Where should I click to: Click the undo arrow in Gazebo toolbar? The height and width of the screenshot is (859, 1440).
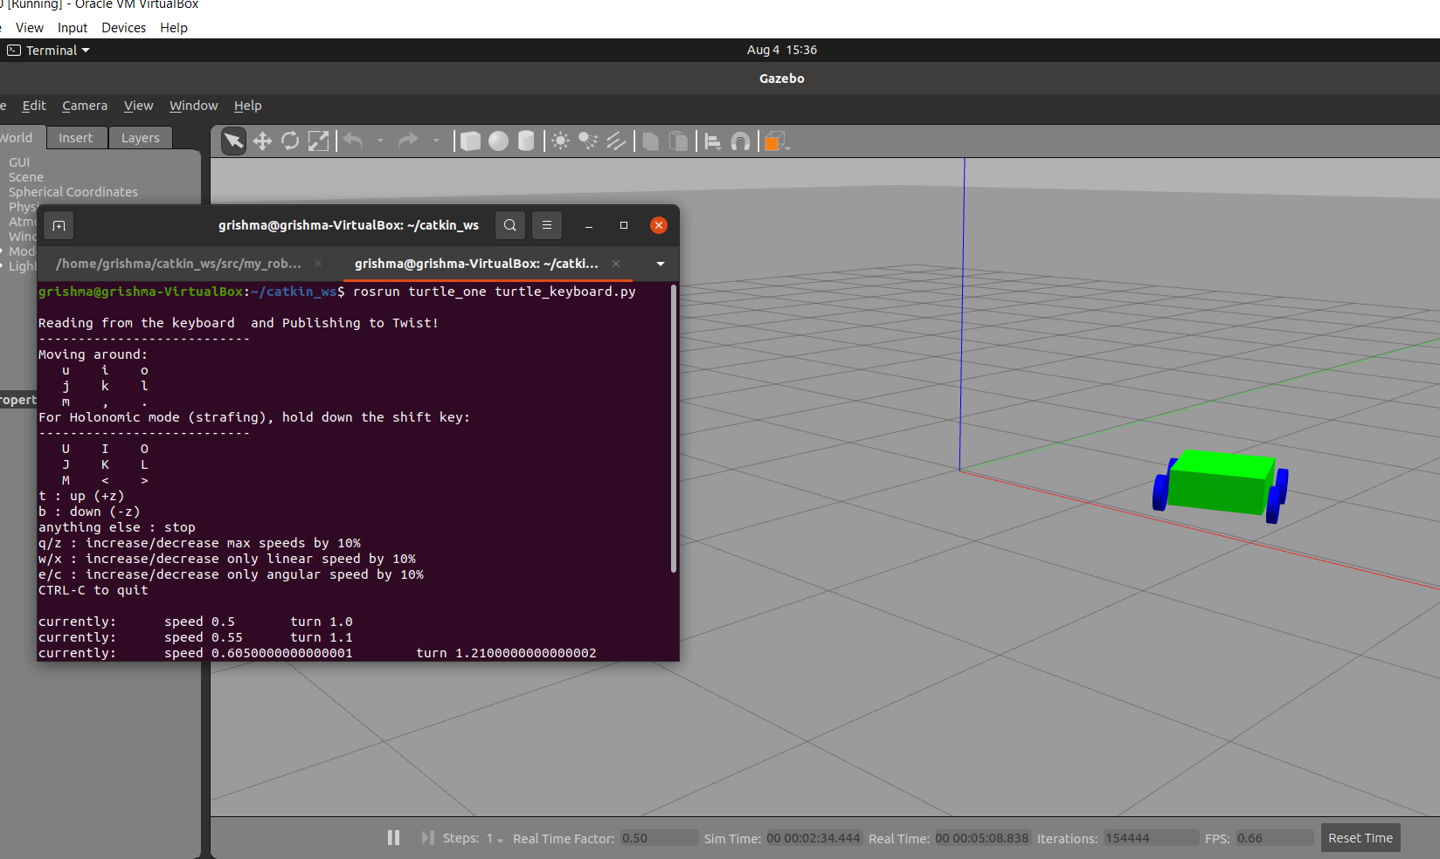click(x=353, y=141)
